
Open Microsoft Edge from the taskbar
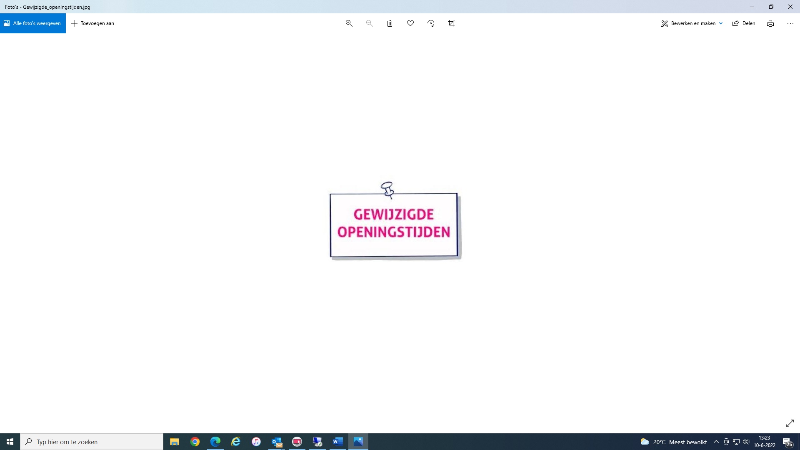point(215,442)
